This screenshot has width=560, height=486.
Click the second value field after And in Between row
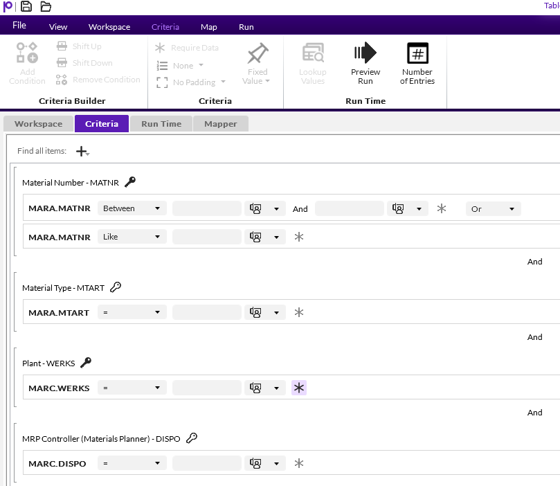pos(350,208)
